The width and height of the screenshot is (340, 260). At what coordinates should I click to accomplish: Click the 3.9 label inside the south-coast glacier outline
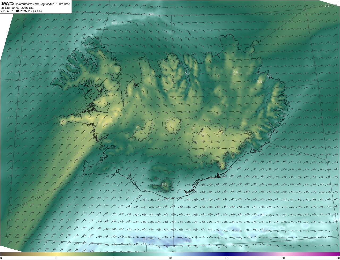(164, 184)
